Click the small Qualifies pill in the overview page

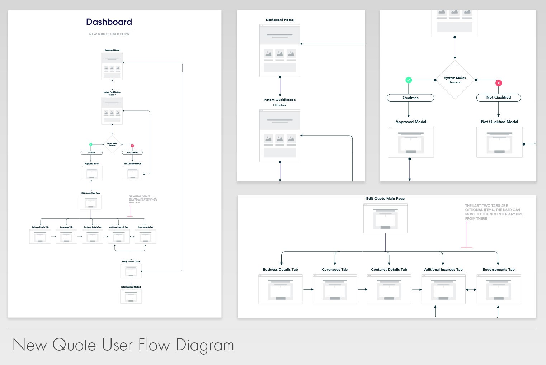pos(92,153)
